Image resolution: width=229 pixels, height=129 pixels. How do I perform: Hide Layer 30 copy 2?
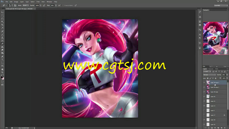pyautogui.click(x=204, y=83)
